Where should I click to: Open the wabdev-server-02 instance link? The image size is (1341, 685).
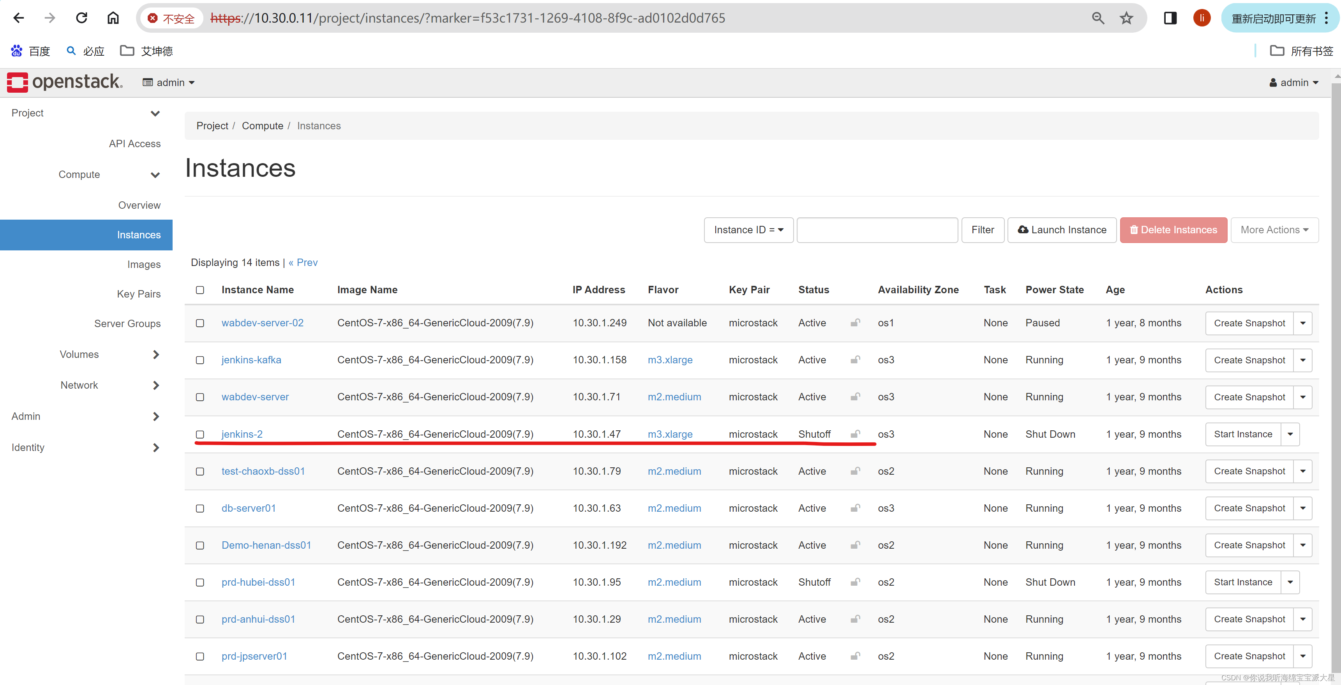click(x=262, y=323)
